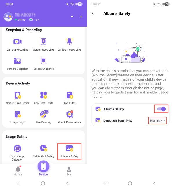Tap the Device tab button
Viewport: 174px width, 189px height.
(43, 168)
